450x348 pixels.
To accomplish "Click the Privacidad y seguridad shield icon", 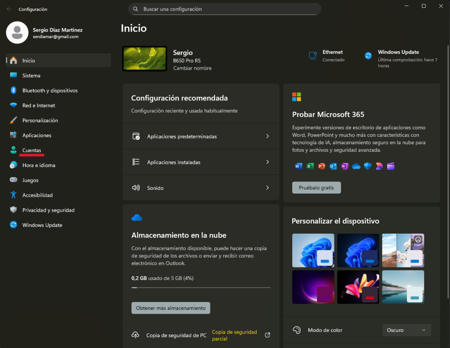I will [13, 210].
